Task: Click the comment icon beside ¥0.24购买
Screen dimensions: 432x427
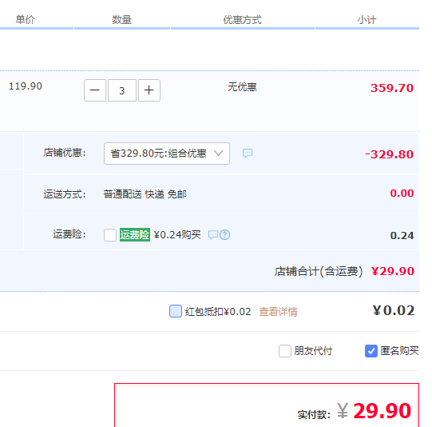Action: tap(213, 235)
